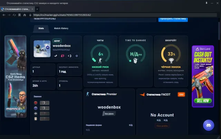The width and height of the screenshot is (221, 139).
Task: Click the Уровень card
Action: coord(69,83)
